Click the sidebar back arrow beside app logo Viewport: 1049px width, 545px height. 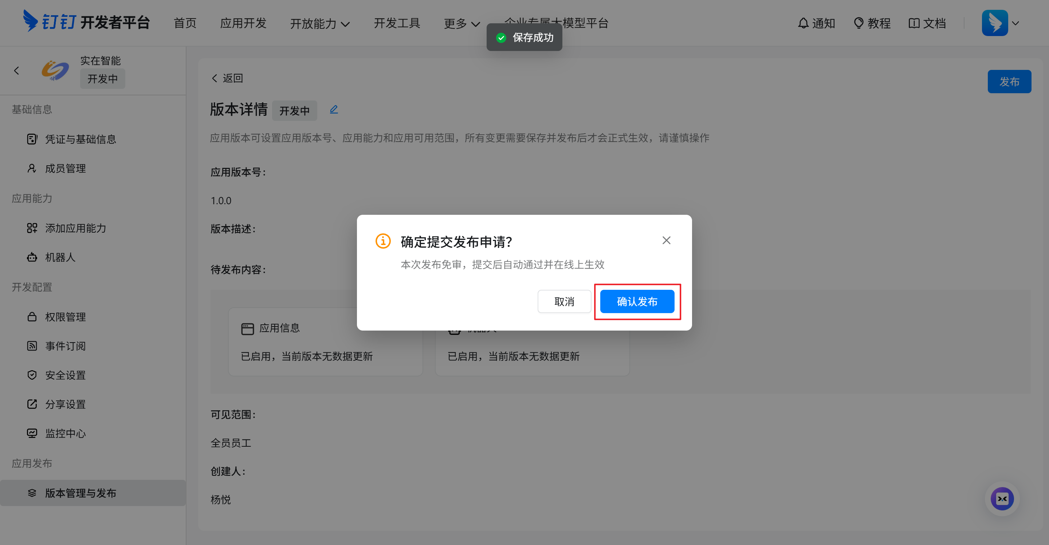point(17,71)
